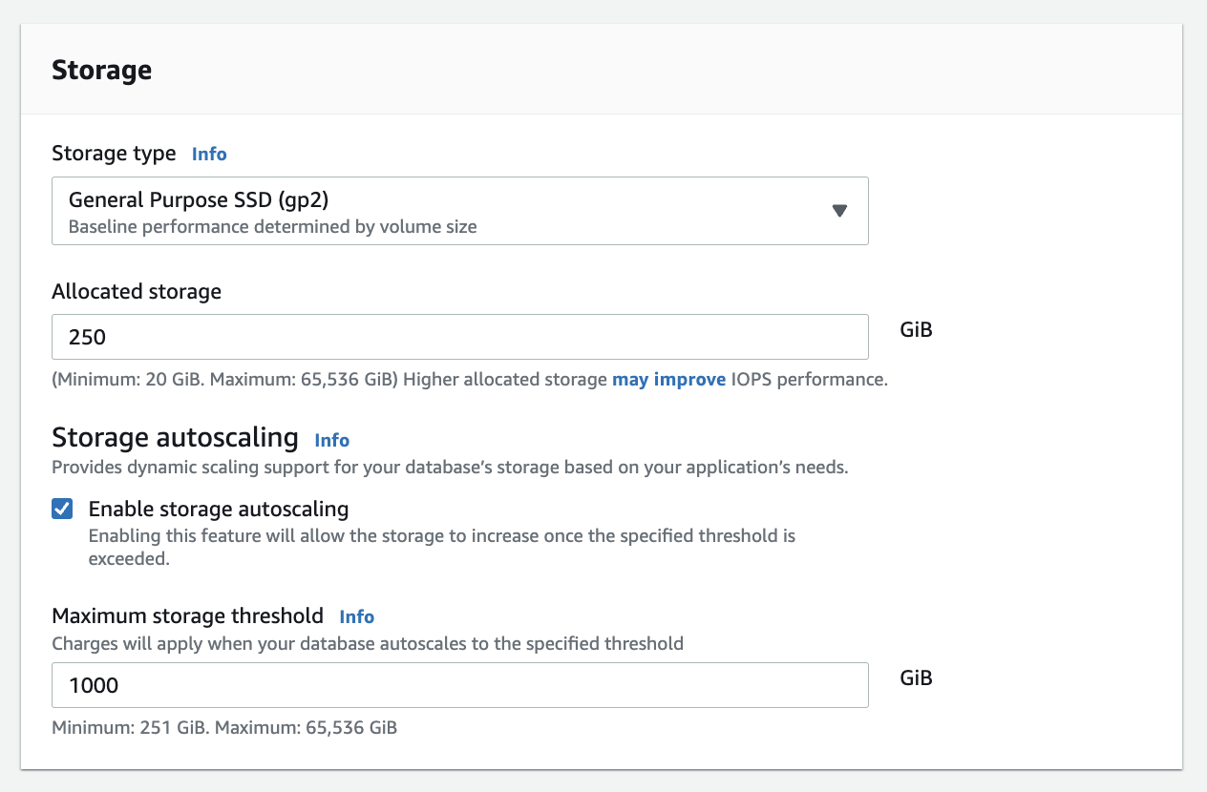
Task: Click the "Storage type" field label
Action: pyautogui.click(x=114, y=154)
